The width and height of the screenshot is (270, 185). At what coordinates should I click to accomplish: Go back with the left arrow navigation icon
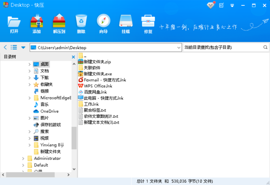[x=5, y=47]
